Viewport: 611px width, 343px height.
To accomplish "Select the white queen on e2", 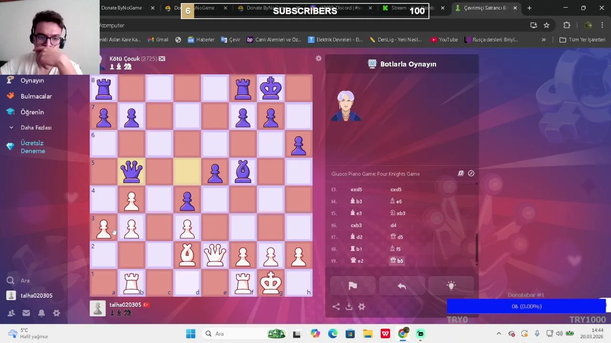I will [215, 255].
